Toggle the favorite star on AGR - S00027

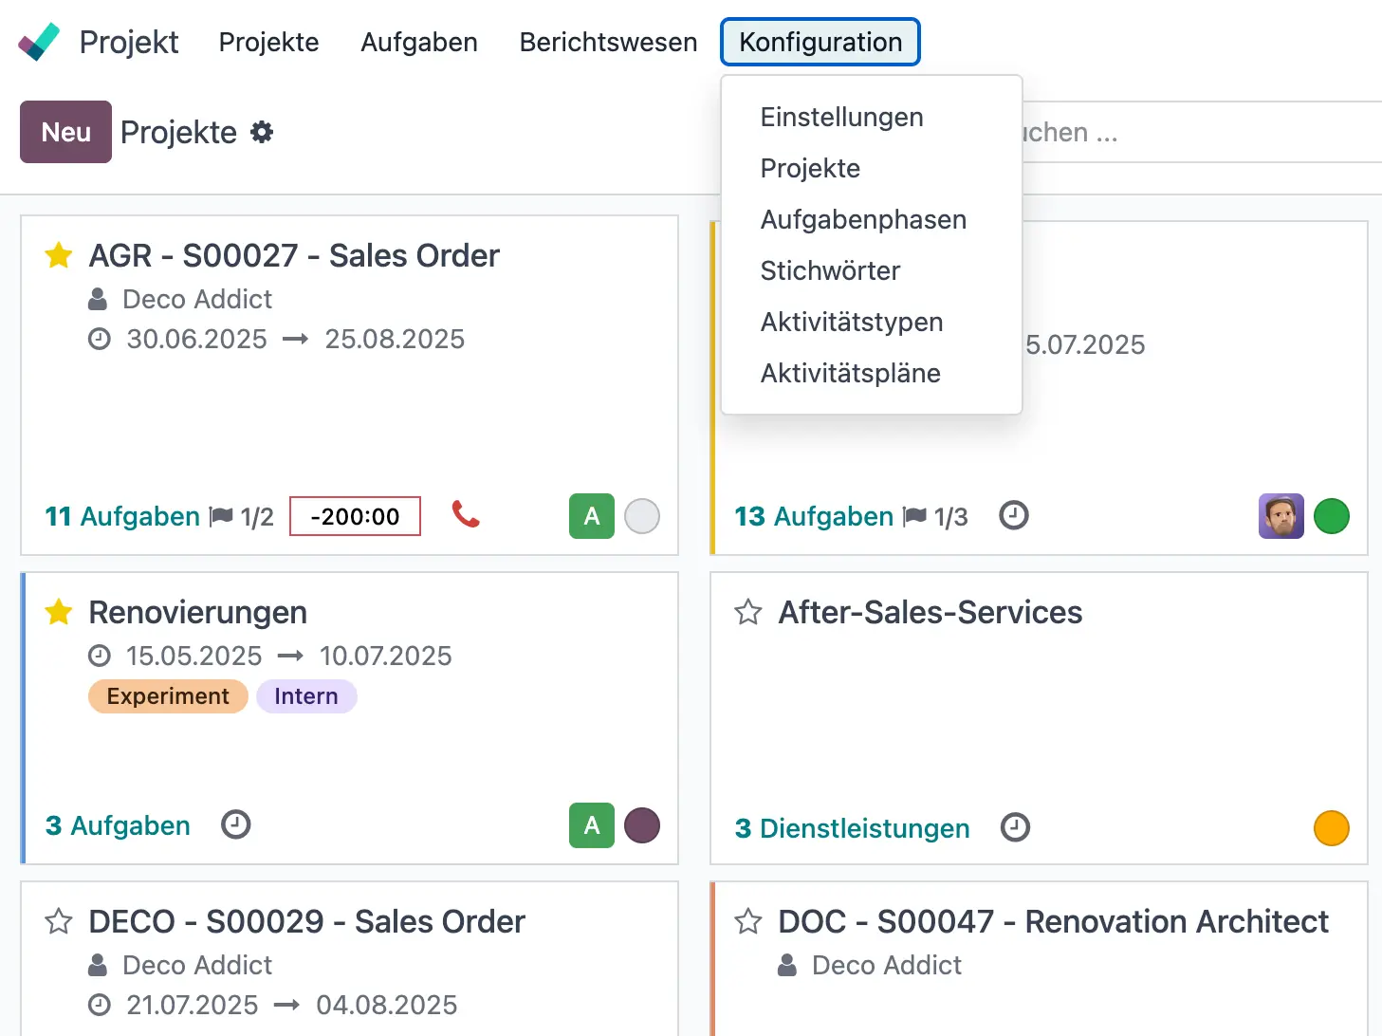(x=58, y=255)
